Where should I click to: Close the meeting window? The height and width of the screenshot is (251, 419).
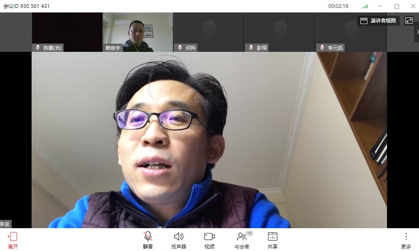[x=413, y=6]
